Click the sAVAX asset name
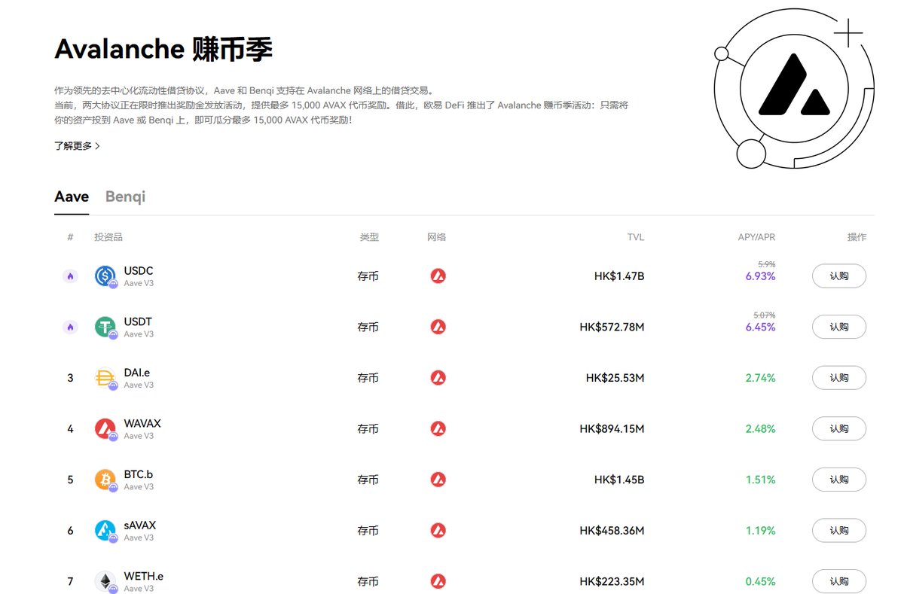 (140, 525)
